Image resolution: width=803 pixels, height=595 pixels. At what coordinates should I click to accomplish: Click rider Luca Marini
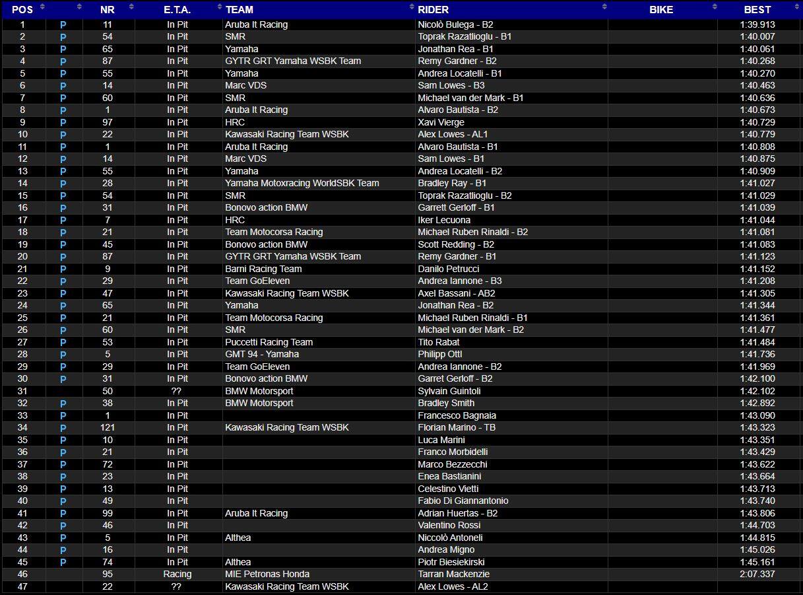tap(441, 440)
